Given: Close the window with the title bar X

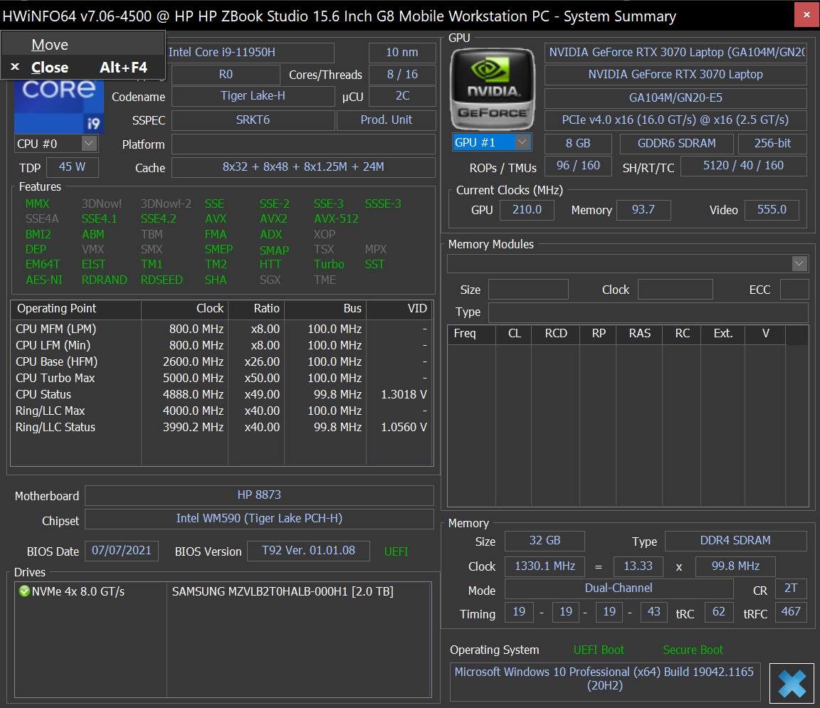Looking at the screenshot, I should pos(805,15).
